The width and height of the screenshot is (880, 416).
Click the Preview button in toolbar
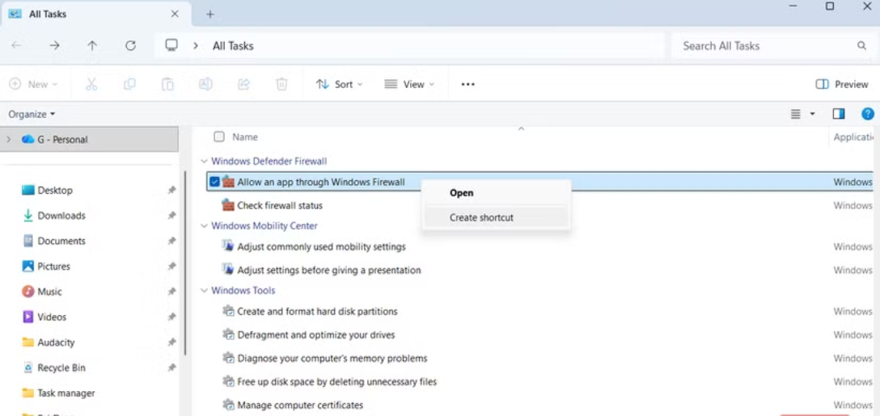pos(842,84)
